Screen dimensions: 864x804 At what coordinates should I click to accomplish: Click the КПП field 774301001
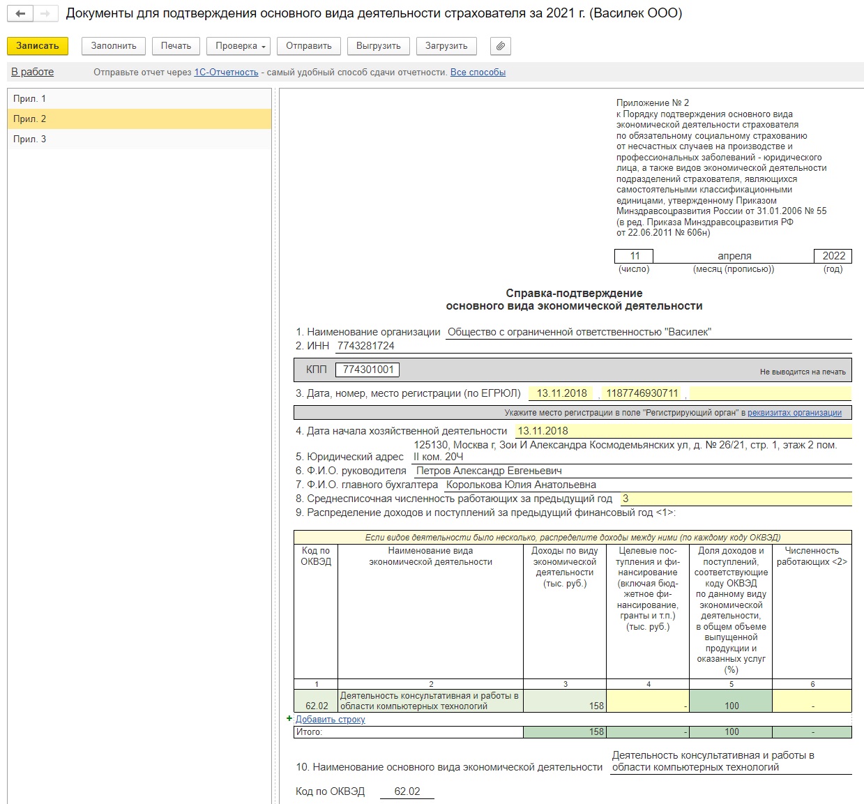click(367, 370)
